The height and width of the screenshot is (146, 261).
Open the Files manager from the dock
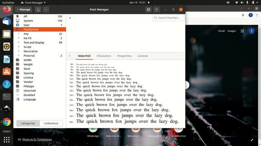click(x=7, y=34)
